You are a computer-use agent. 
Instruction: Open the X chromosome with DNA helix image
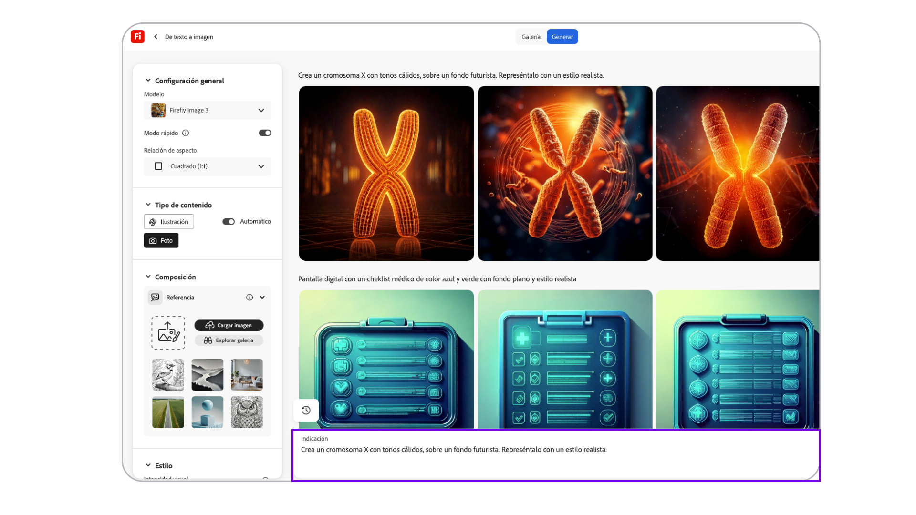738,174
